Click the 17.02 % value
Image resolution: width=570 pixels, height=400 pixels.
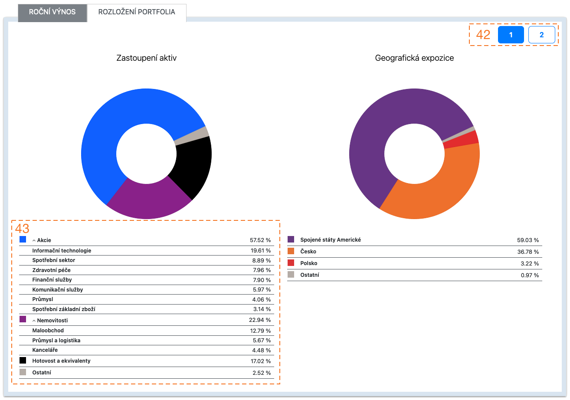[260, 361]
